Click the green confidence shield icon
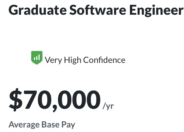 pyautogui.click(x=37, y=58)
